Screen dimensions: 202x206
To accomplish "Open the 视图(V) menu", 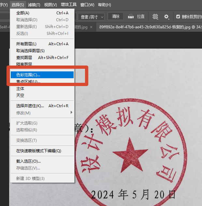I will pyautogui.click(x=50, y=5).
